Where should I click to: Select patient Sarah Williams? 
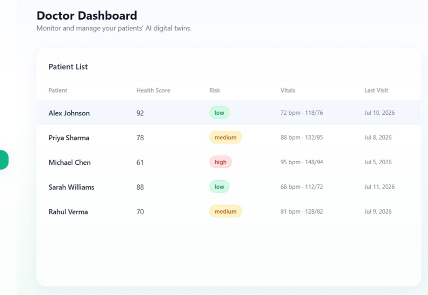(x=71, y=187)
